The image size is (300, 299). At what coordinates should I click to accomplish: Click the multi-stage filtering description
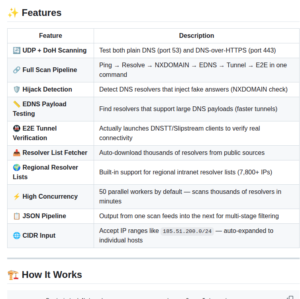pos(189,216)
